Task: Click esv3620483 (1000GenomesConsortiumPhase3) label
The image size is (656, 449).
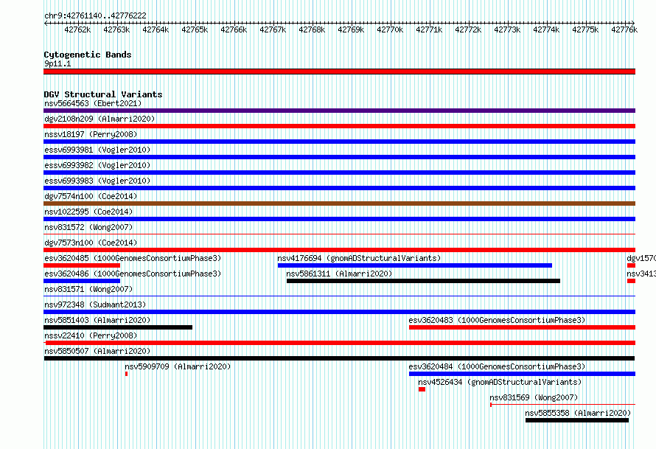Action: [497, 320]
